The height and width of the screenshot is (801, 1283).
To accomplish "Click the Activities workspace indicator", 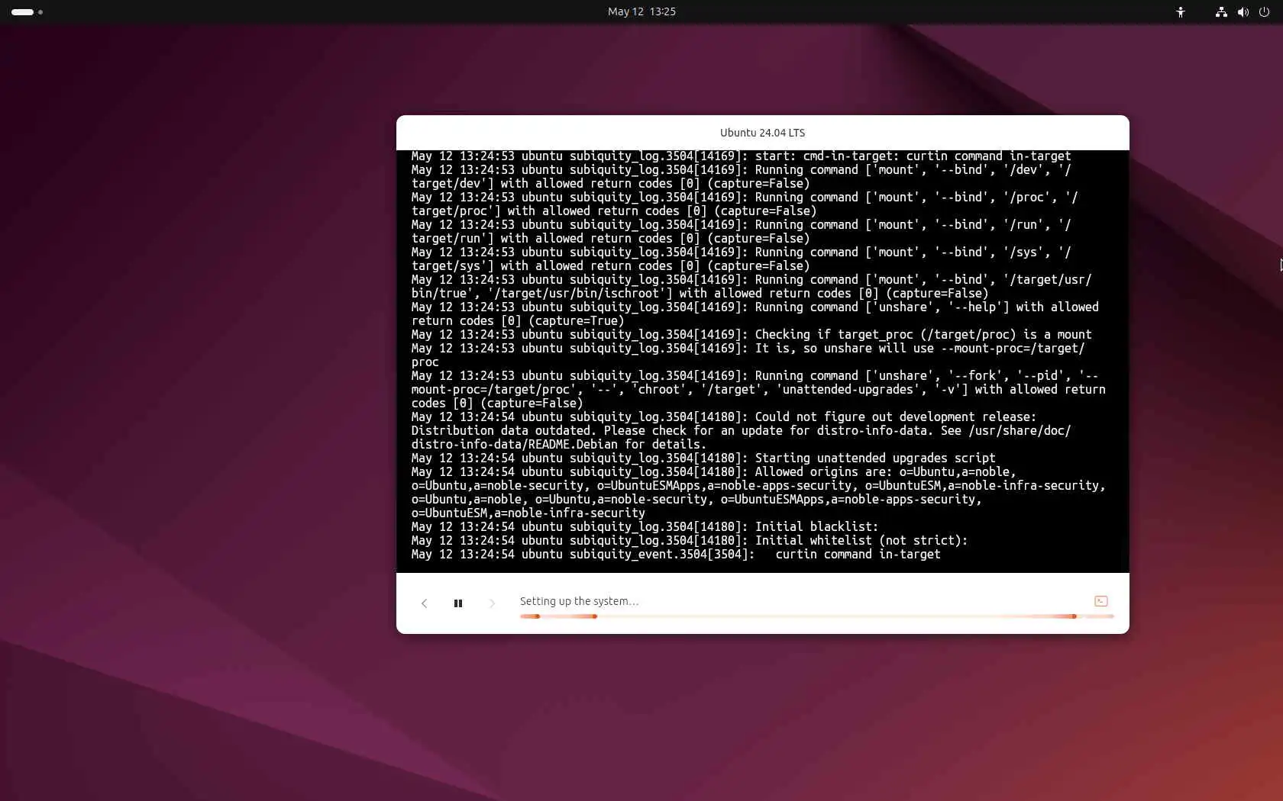I will (x=27, y=11).
